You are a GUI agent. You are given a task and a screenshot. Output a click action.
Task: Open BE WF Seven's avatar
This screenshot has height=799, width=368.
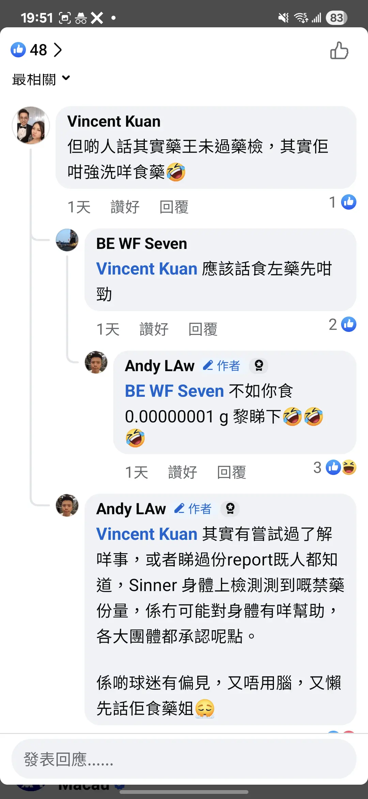tap(67, 240)
